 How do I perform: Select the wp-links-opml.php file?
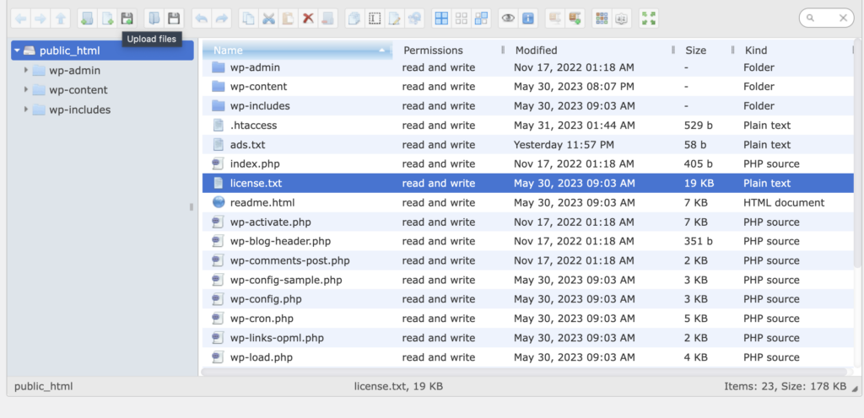528,338
